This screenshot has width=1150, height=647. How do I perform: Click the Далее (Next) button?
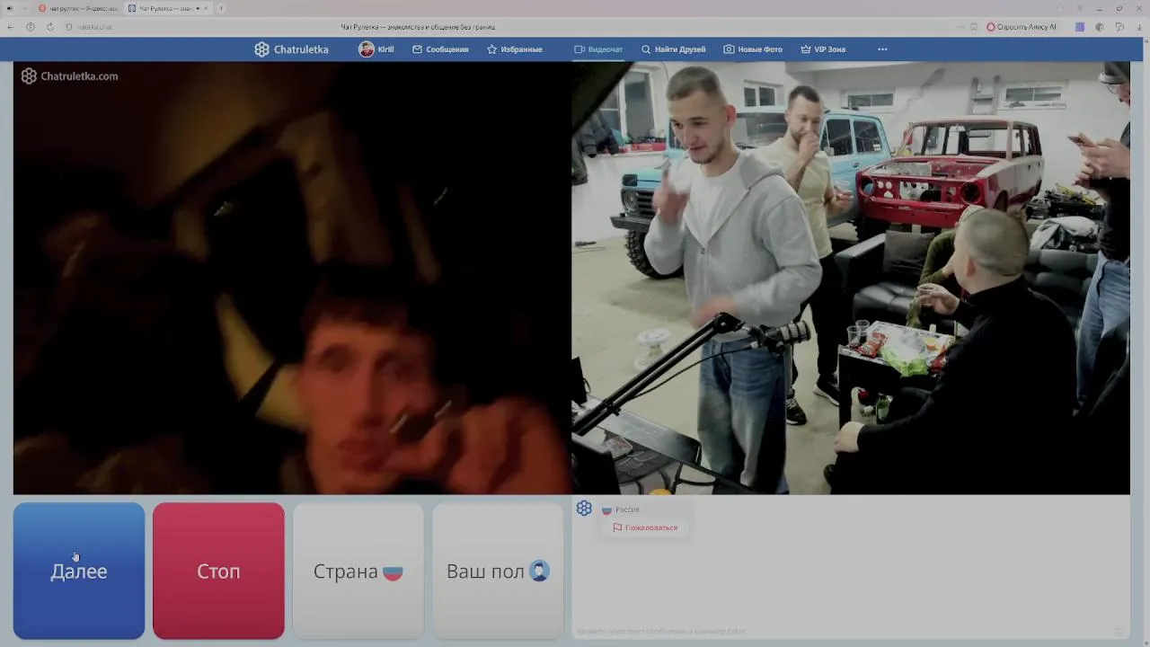[x=79, y=571]
